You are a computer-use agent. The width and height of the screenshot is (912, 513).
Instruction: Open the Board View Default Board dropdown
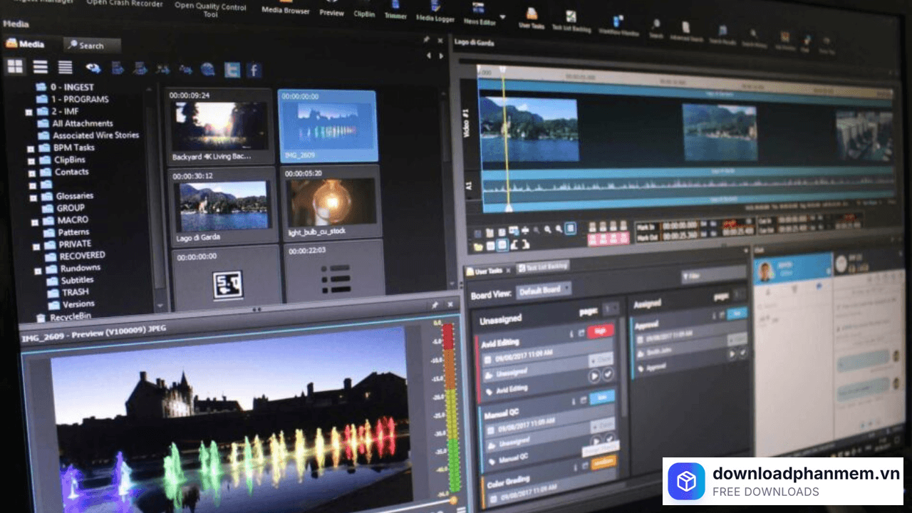pyautogui.click(x=544, y=290)
